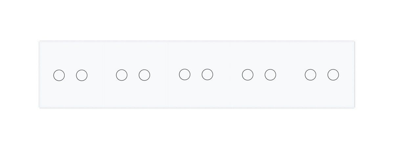Click the blank glass above the center circle pair
Image resolution: width=394 pixels, height=149 pixels.
click(196, 55)
